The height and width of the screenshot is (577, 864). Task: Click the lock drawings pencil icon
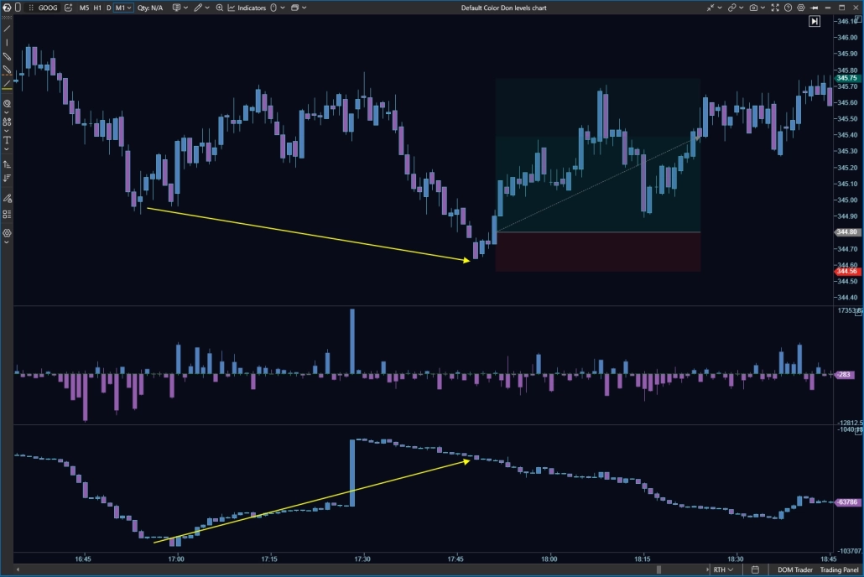pyautogui.click(x=7, y=199)
